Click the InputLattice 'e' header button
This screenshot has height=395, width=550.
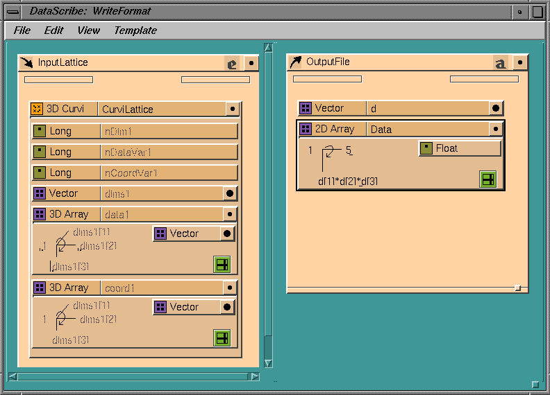coord(232,63)
